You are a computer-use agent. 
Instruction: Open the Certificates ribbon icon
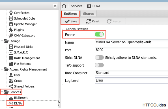tap(11, 13)
